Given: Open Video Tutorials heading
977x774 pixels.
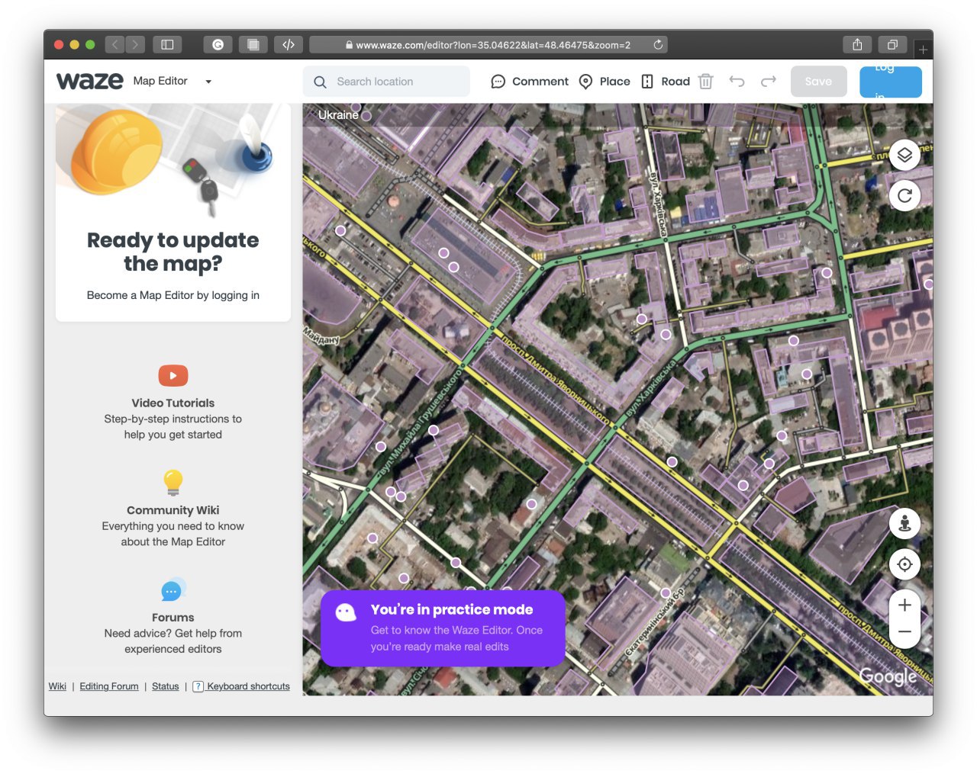Looking at the screenshot, I should tap(173, 403).
